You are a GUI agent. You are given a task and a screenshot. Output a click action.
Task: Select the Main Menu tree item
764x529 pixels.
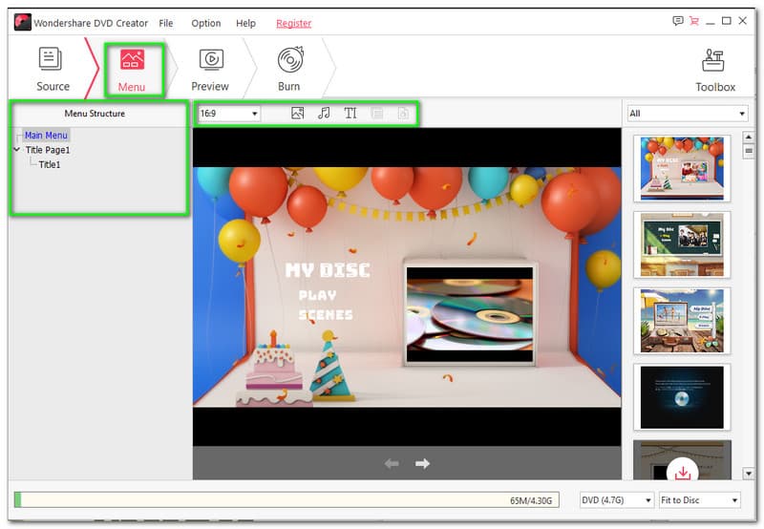coord(46,136)
